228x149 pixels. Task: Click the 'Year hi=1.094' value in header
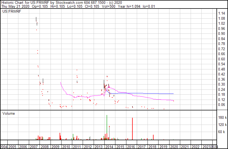[129, 6]
